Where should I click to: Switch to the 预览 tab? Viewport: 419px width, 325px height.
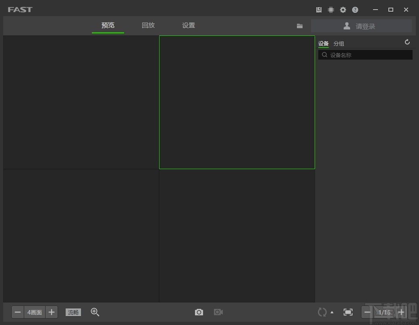(x=108, y=25)
